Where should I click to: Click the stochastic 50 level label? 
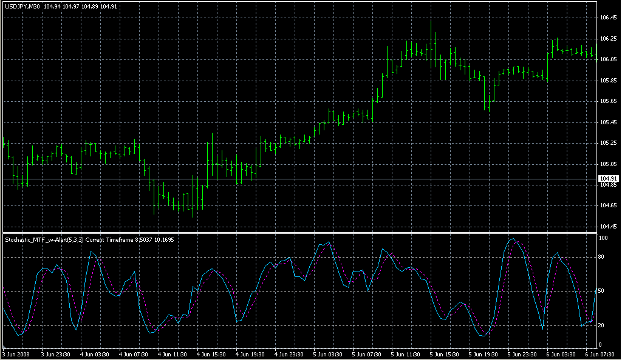click(602, 291)
